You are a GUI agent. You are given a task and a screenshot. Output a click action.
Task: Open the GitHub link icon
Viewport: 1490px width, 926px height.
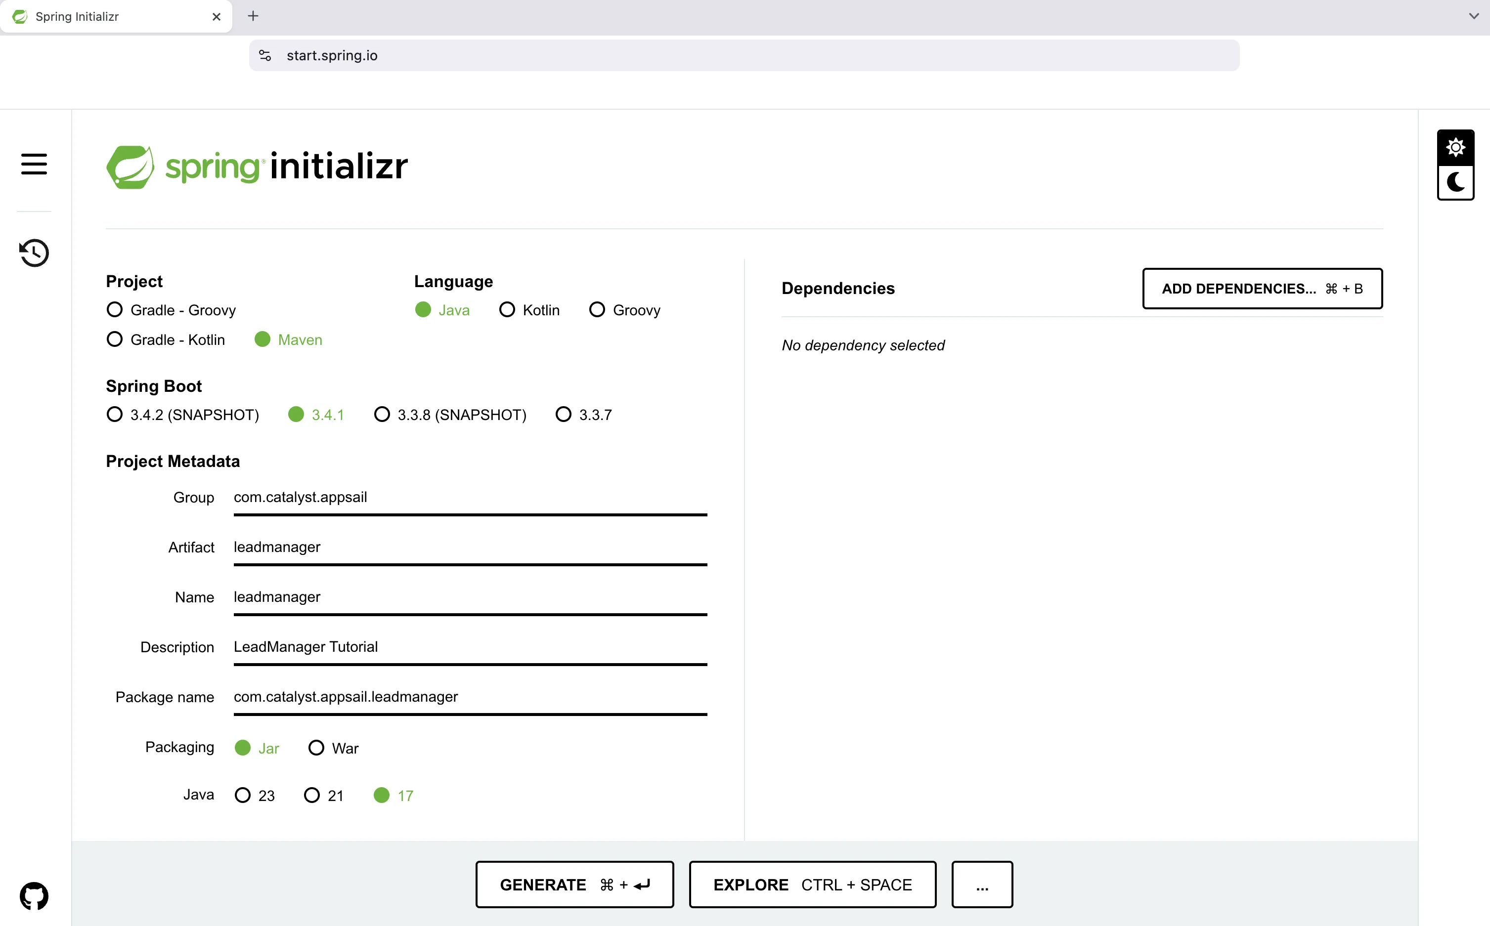pos(34,896)
